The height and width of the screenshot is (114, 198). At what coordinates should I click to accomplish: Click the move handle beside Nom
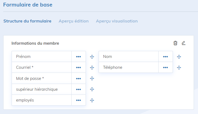179,57
